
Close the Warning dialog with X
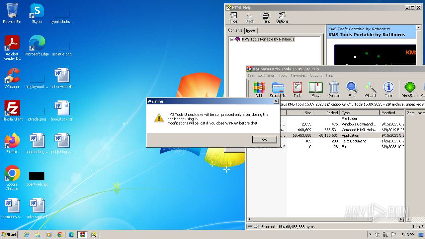pos(276,101)
